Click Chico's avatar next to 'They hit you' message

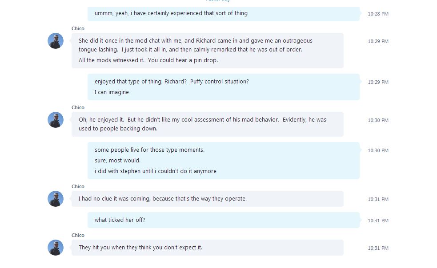coord(56,248)
